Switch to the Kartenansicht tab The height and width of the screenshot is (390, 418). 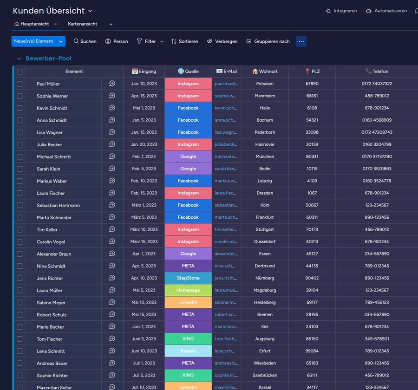pyautogui.click(x=82, y=24)
